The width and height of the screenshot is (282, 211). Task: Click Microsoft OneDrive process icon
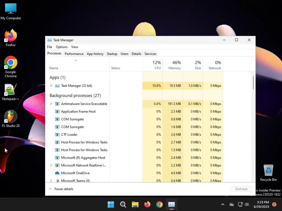57,173
